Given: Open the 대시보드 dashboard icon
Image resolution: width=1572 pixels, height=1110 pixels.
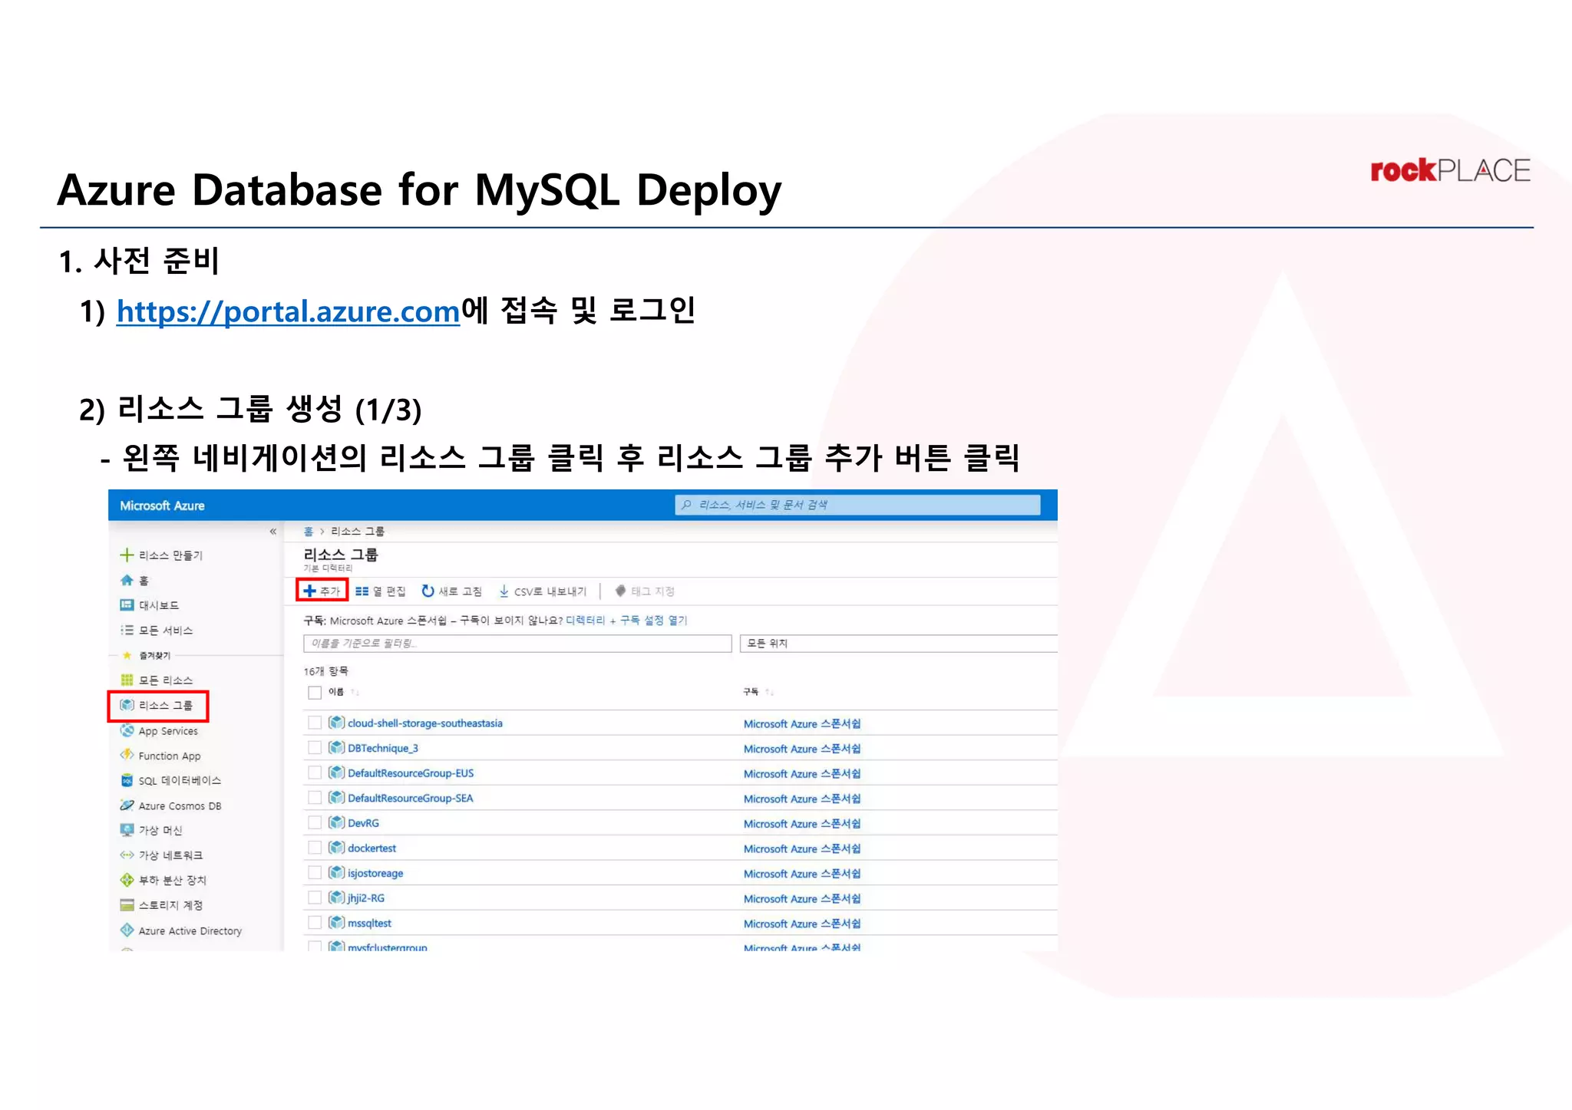Looking at the screenshot, I should (x=127, y=605).
